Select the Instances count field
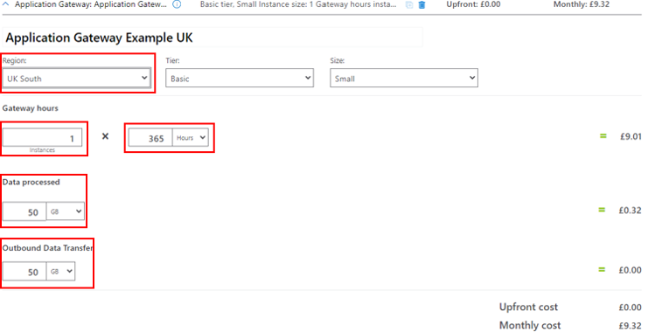The width and height of the screenshot is (648, 332). pyautogui.click(x=42, y=137)
